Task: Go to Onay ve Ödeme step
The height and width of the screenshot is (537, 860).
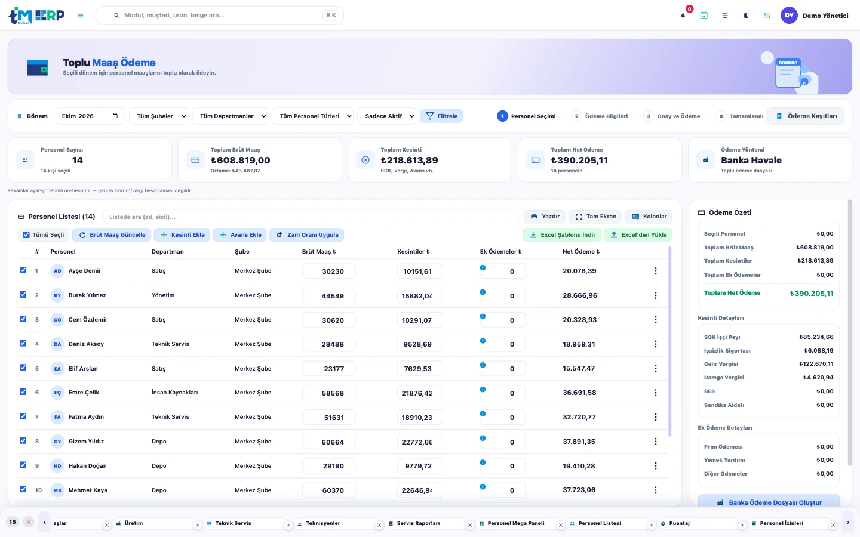Action: point(672,116)
